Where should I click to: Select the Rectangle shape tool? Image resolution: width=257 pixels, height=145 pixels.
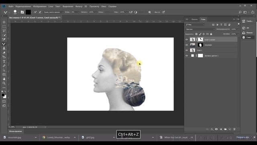[4, 75]
